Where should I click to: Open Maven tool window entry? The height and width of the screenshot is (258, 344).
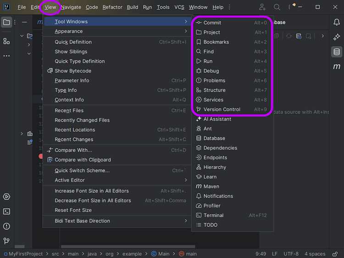[232, 187]
